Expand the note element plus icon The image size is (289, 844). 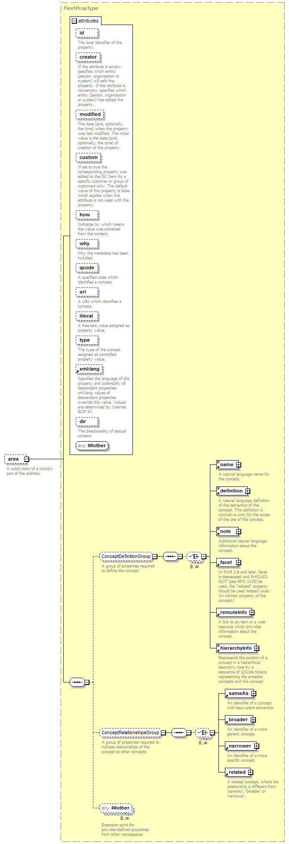pos(238,532)
